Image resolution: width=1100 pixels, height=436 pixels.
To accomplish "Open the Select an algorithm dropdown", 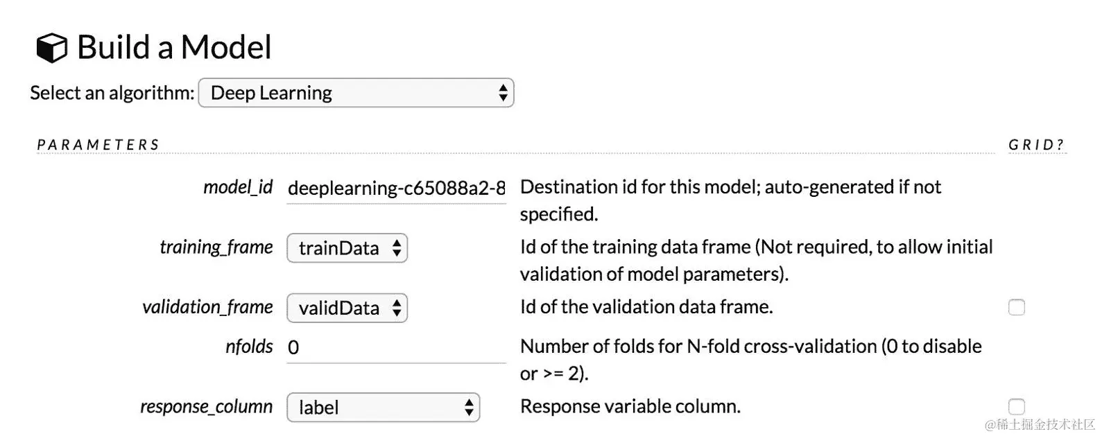I will click(356, 93).
